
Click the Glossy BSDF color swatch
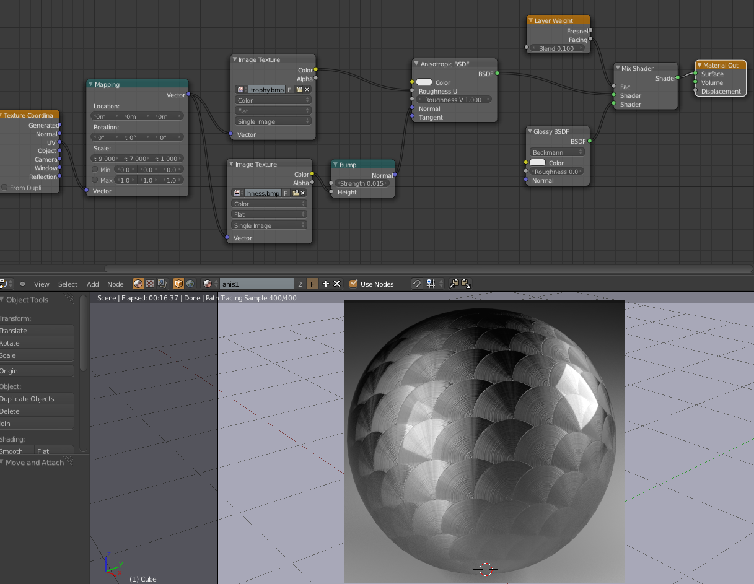point(538,163)
